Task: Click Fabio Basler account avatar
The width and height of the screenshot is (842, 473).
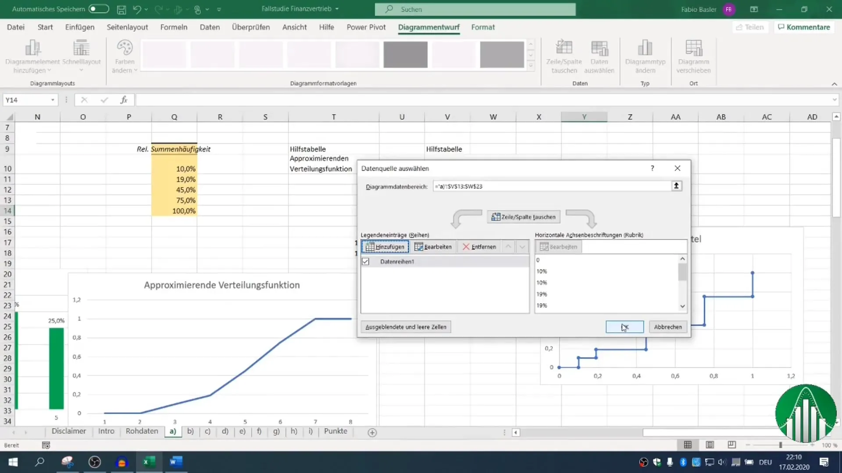Action: [729, 9]
